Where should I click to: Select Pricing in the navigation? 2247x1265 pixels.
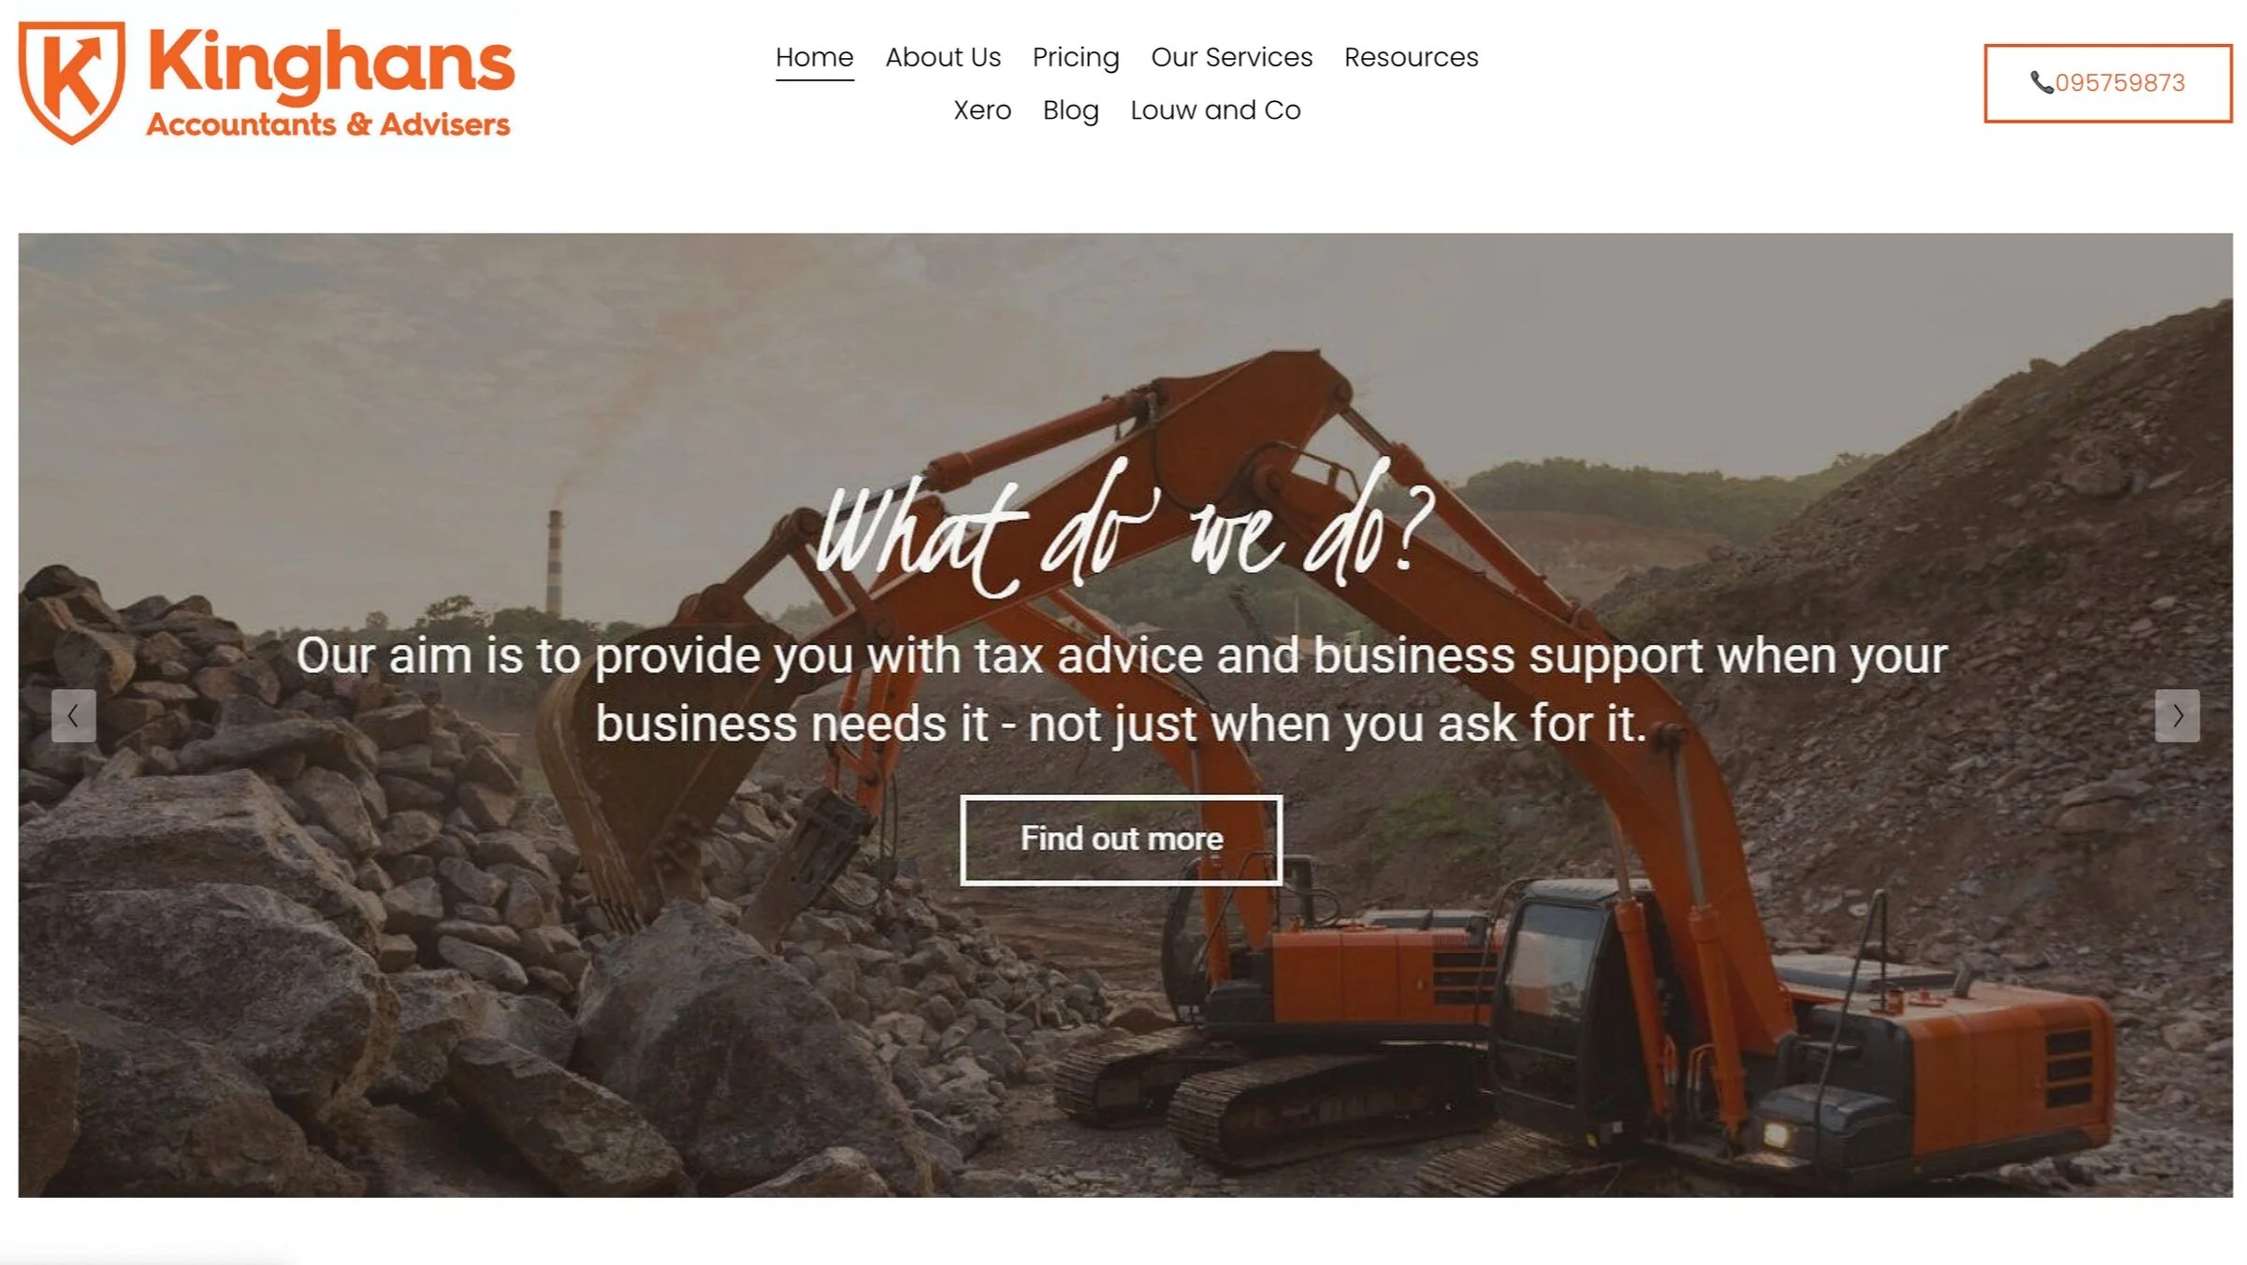(x=1076, y=58)
